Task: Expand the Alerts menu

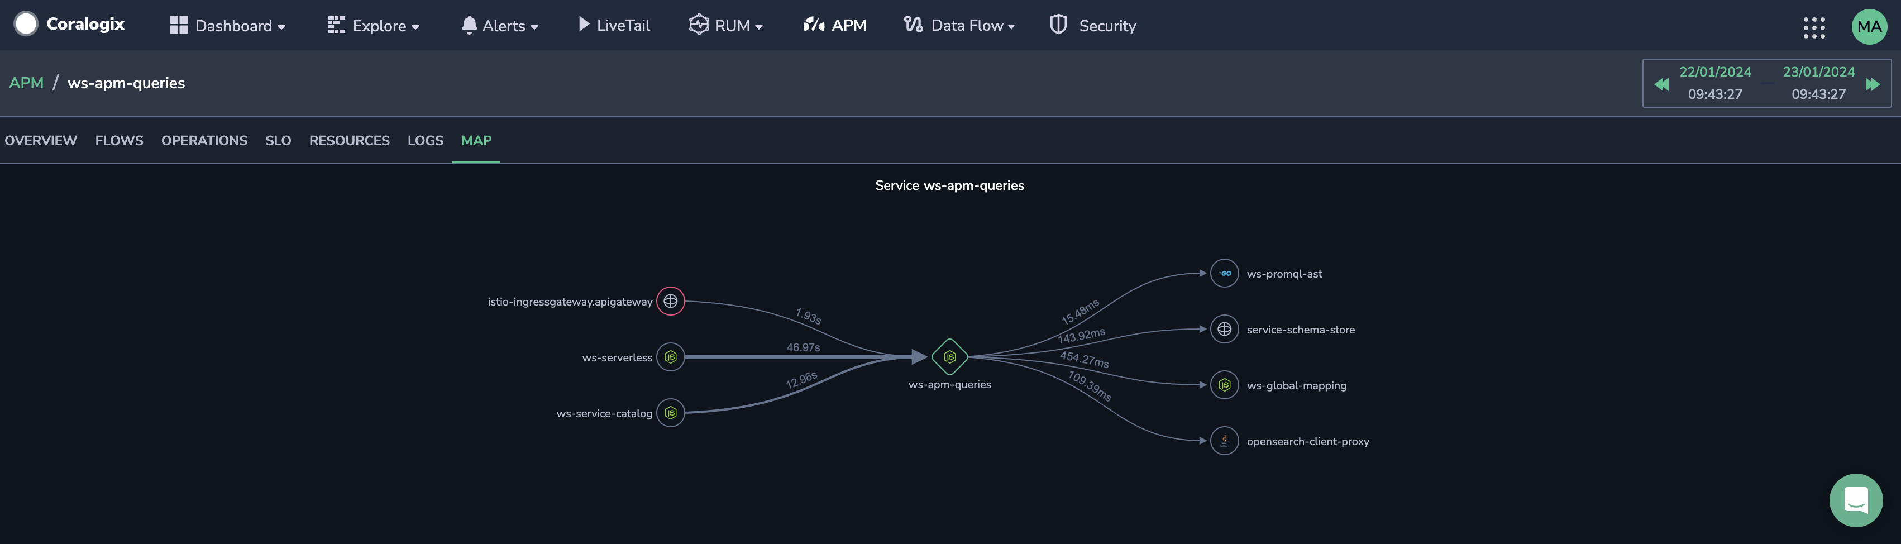Action: 500,26
